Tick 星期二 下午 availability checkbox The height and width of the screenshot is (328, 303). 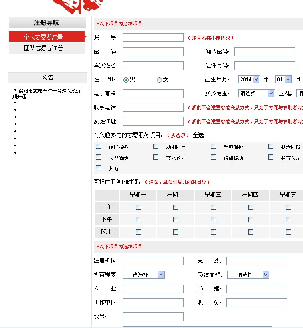[x=176, y=219]
